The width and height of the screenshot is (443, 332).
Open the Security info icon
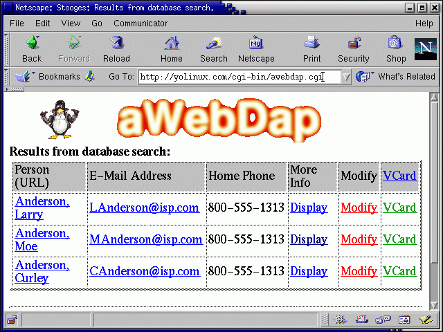click(x=353, y=48)
